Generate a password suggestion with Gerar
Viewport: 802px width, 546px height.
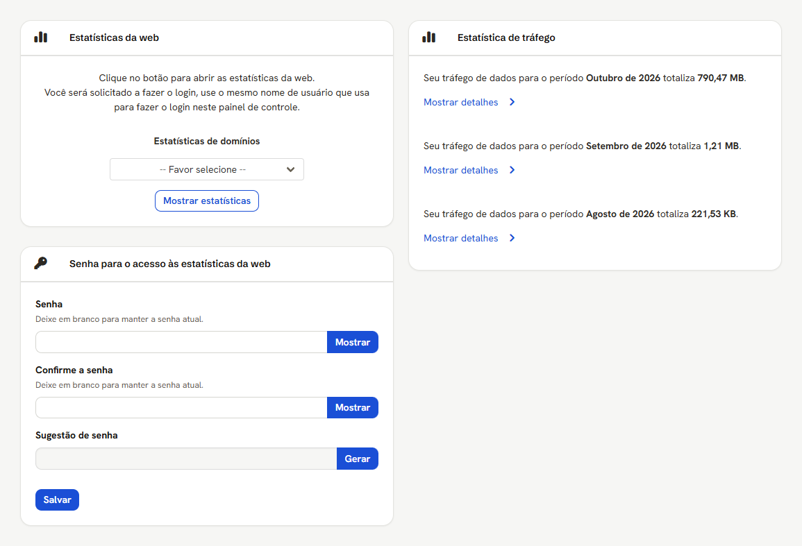(x=358, y=459)
